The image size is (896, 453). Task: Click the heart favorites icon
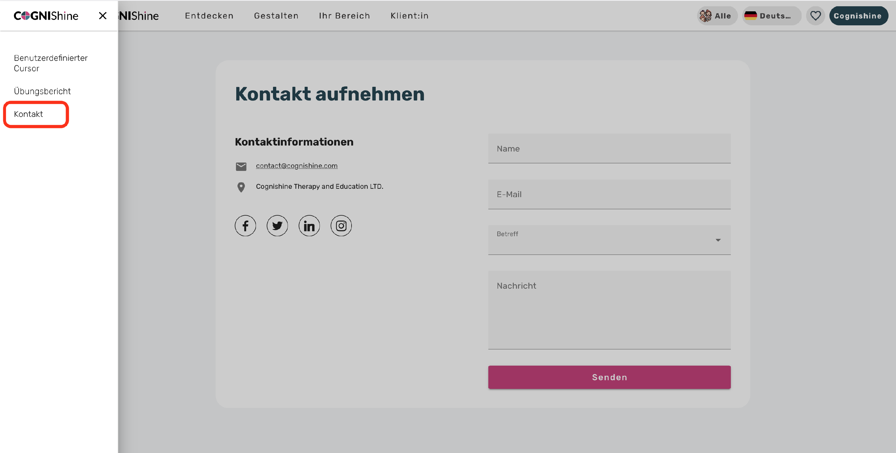[815, 16]
